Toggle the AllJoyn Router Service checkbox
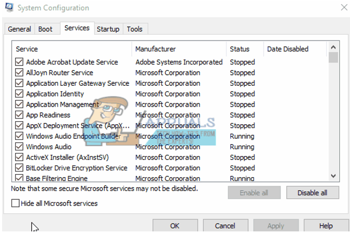The width and height of the screenshot is (350, 234). (20, 73)
